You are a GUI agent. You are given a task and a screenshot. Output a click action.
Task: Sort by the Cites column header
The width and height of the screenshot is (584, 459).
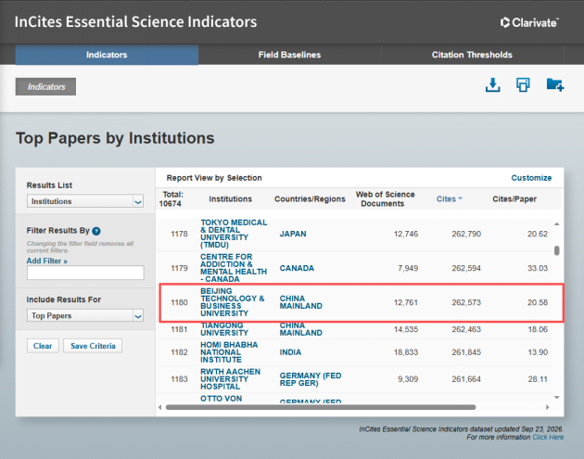point(450,199)
